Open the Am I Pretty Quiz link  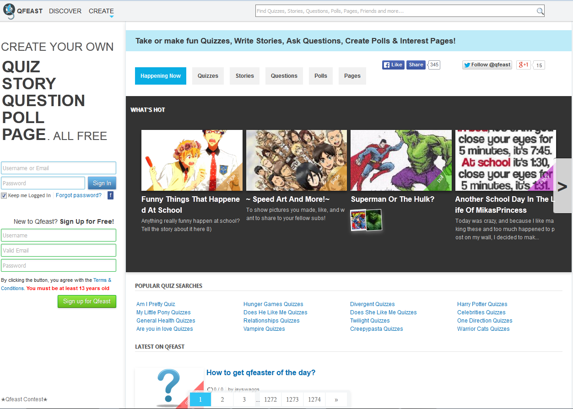click(x=156, y=304)
